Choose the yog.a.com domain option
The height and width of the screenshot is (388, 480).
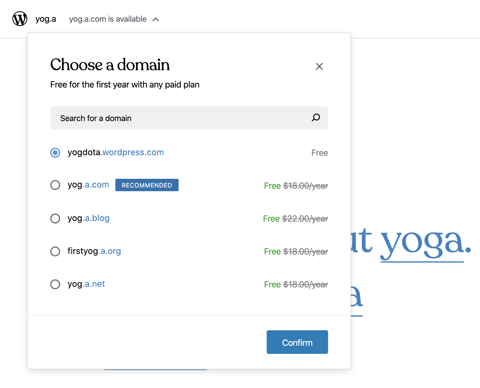[55, 185]
